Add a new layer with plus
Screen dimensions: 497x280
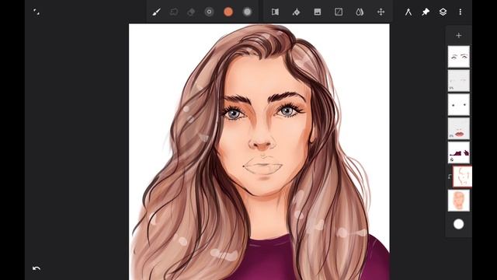pyautogui.click(x=459, y=36)
